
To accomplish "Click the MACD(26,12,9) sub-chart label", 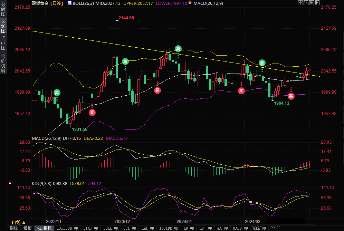I will [46, 138].
